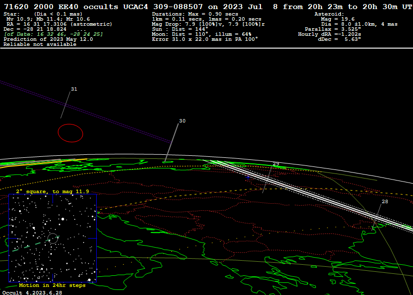This screenshot has height=295, width=413.
Task: Click 'Prediction of 2023 May 12.0' text
Action: (48, 39)
